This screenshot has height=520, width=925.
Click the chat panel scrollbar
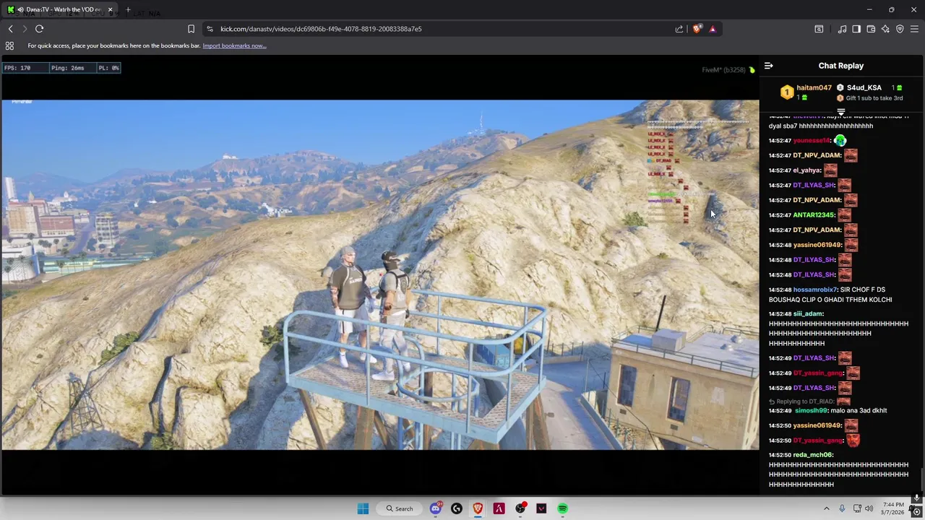[x=922, y=480]
